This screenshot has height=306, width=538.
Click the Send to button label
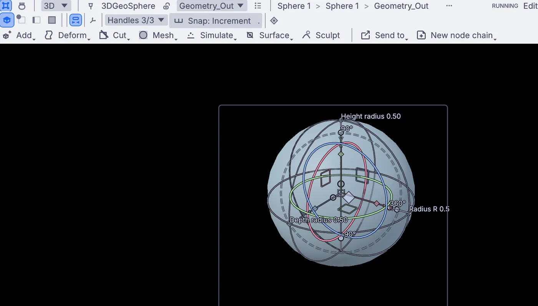(390, 35)
